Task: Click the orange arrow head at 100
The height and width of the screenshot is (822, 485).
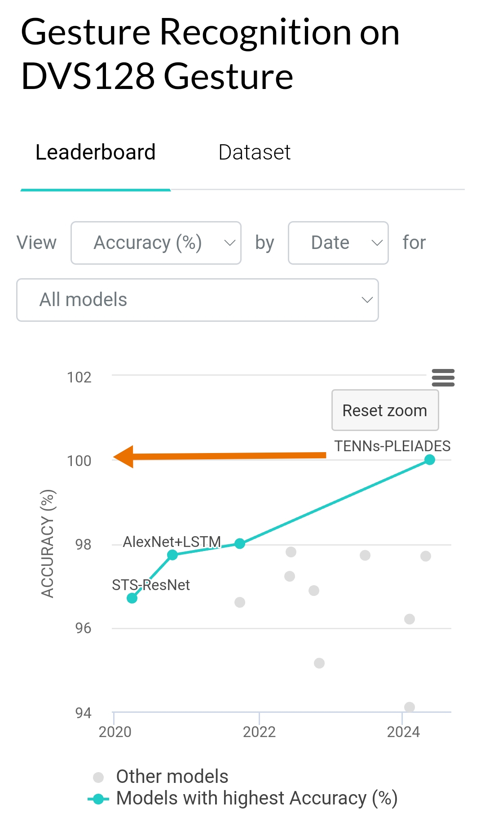Action: [x=124, y=457]
